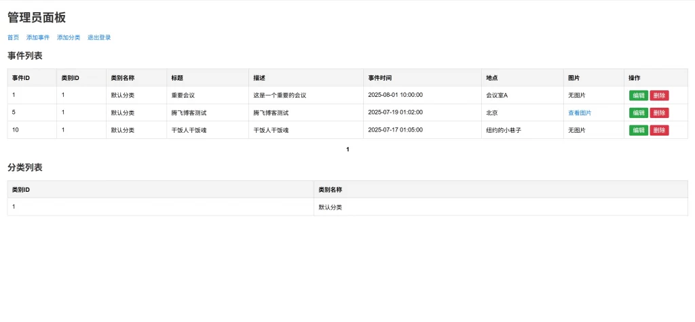This screenshot has width=695, height=322.
Task: View the image via the 查看图片 link
Action: point(580,113)
